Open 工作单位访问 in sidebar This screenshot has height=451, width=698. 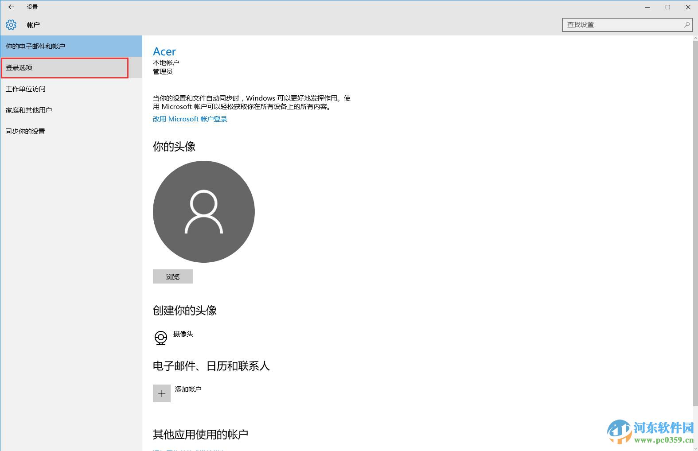71,89
